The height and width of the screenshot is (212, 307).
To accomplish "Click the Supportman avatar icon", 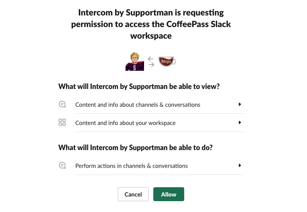I will coord(134,61).
